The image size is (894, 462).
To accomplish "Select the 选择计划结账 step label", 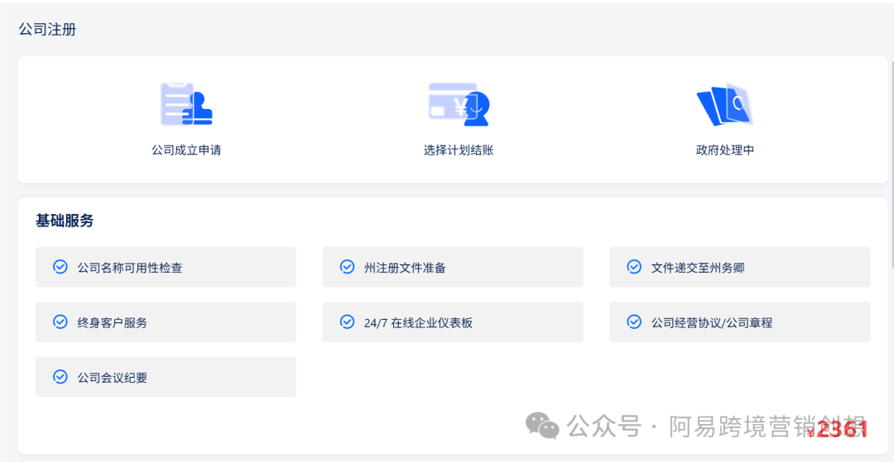I will 459,150.
